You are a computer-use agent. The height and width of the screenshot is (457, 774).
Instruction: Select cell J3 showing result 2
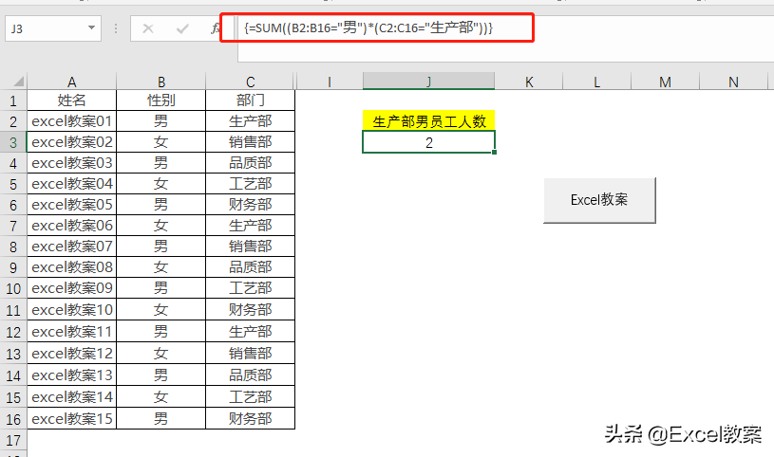[x=428, y=142]
